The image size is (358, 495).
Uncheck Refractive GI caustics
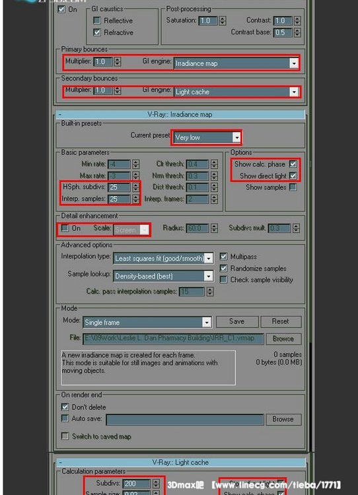[97, 32]
